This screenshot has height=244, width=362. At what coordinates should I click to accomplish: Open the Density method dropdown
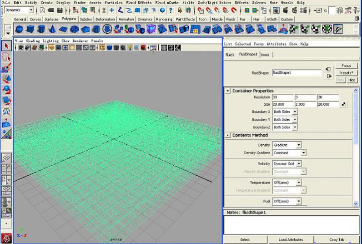[x=298, y=145]
